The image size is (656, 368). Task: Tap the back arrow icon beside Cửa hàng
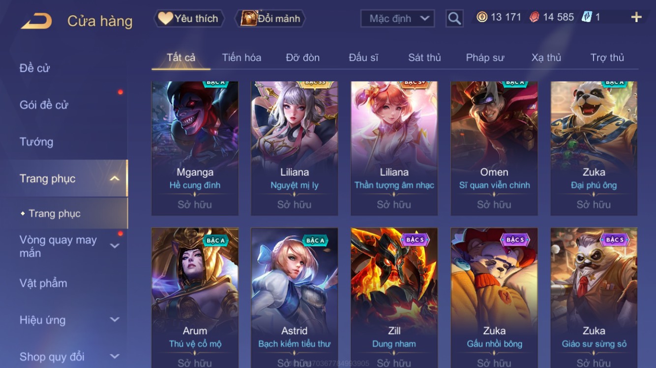tap(36, 21)
